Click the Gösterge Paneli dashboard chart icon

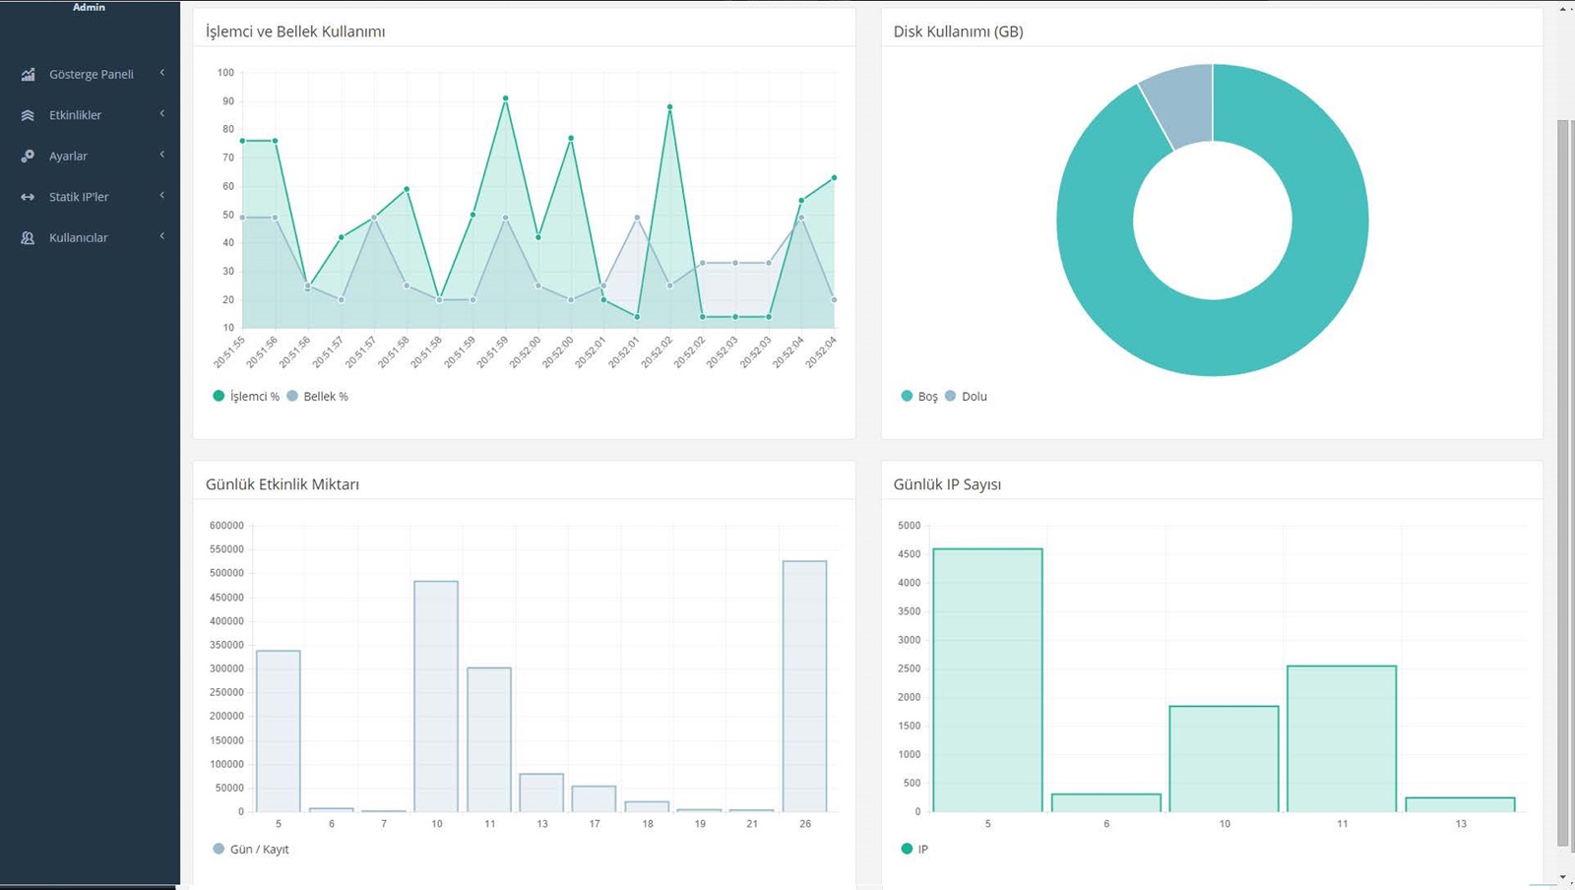pos(28,75)
